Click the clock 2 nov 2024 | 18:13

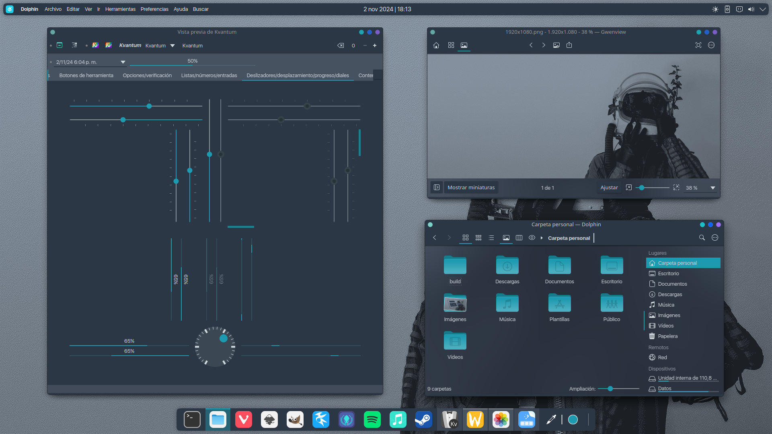387,9
